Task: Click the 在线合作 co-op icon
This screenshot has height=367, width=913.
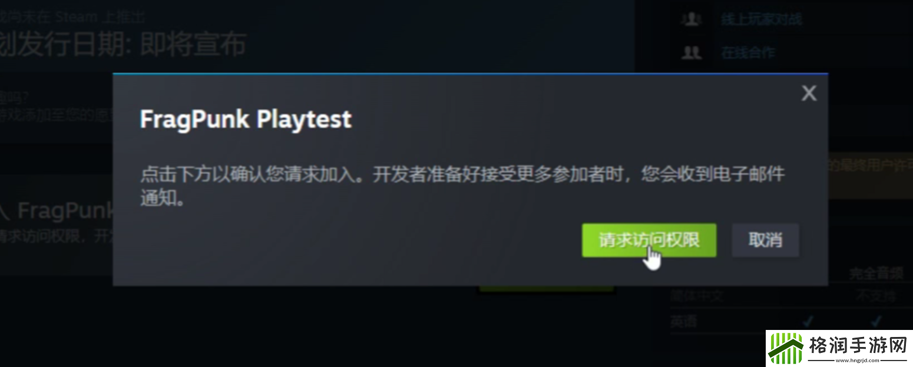Action: tap(691, 52)
